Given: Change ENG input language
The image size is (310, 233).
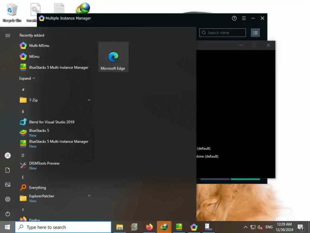Looking at the screenshot, I should [x=269, y=227].
